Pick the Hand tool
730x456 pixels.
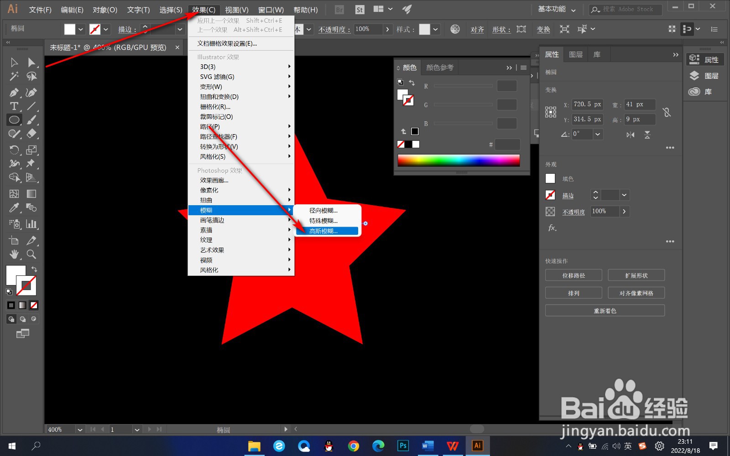click(14, 254)
